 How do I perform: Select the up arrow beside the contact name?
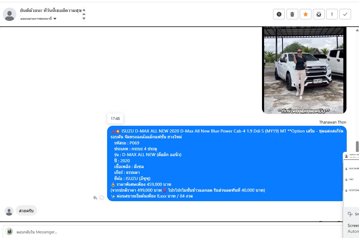(x=84, y=10)
